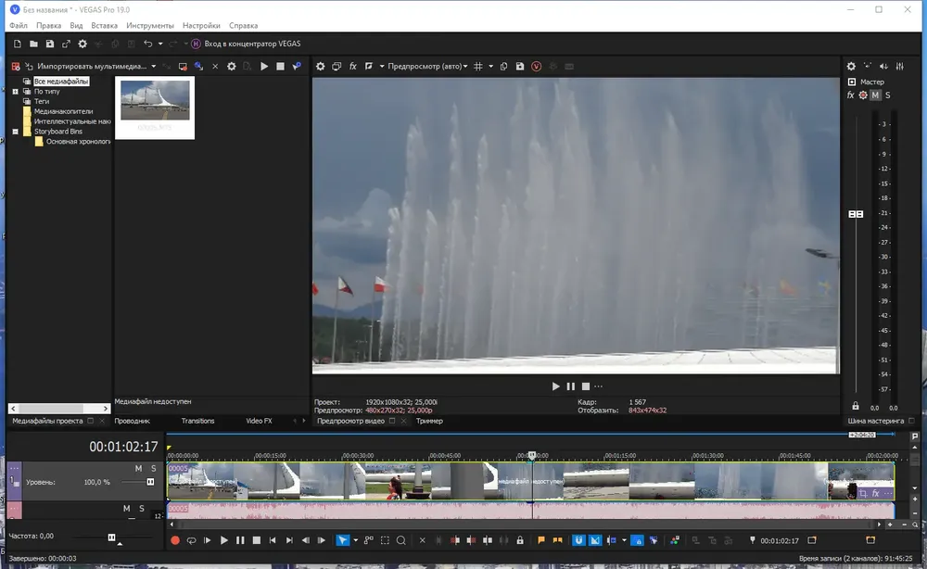
Task: Click the record button in transport bar
Action: (x=175, y=540)
